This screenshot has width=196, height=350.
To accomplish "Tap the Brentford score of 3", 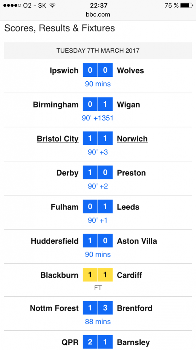I will coord(106,308).
